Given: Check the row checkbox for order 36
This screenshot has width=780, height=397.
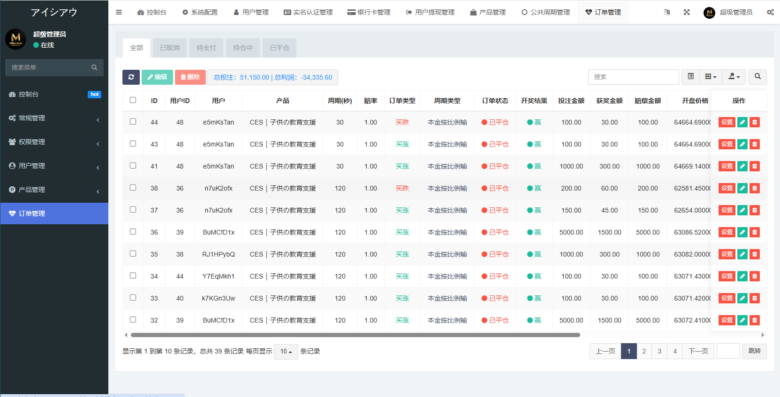Looking at the screenshot, I should (133, 232).
